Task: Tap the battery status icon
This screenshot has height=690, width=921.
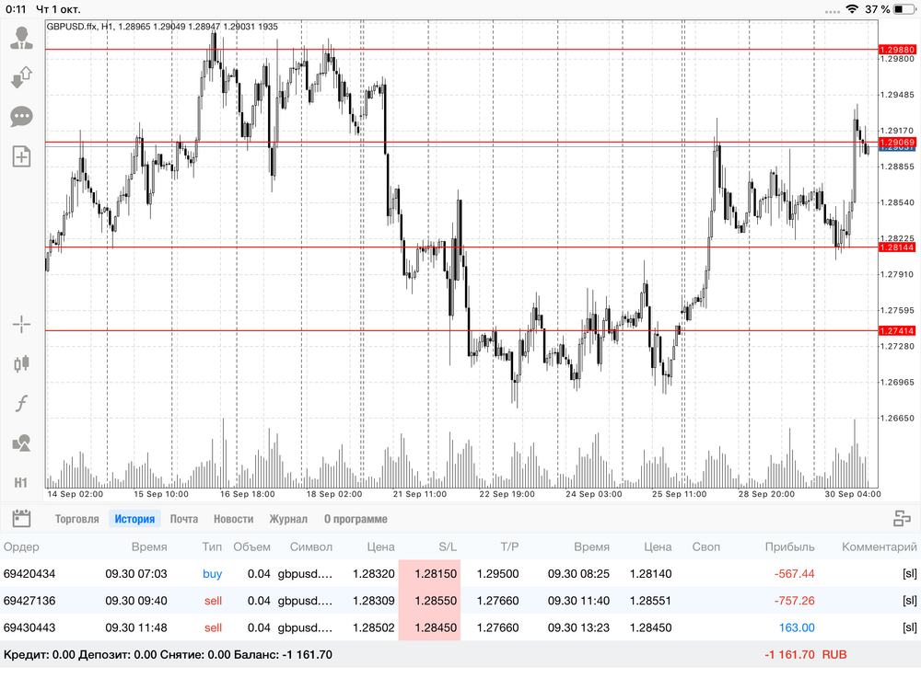Action: (904, 9)
